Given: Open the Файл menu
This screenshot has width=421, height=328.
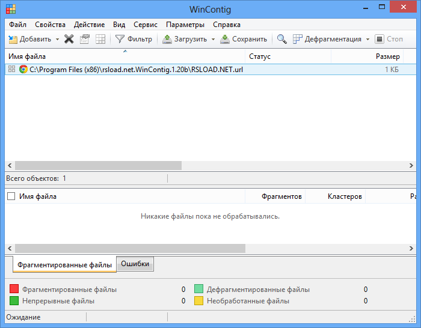Looking at the screenshot, I should pyautogui.click(x=17, y=25).
